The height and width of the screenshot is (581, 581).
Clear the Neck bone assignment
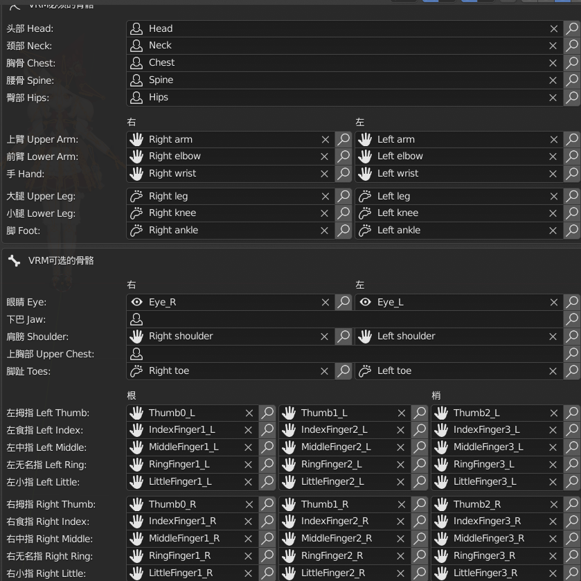pyautogui.click(x=553, y=46)
